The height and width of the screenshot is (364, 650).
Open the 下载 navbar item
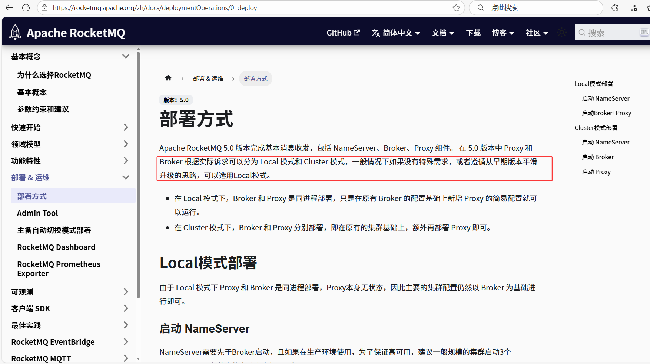point(473,33)
